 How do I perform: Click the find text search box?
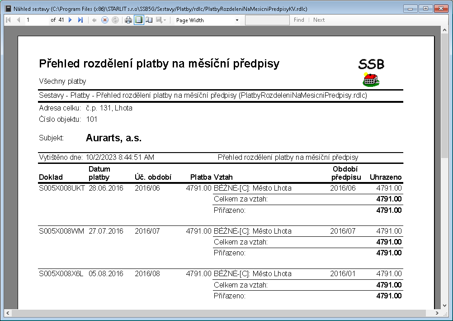(x=267, y=20)
